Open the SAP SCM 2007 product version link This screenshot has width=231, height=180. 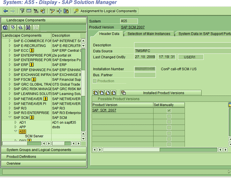(105, 110)
